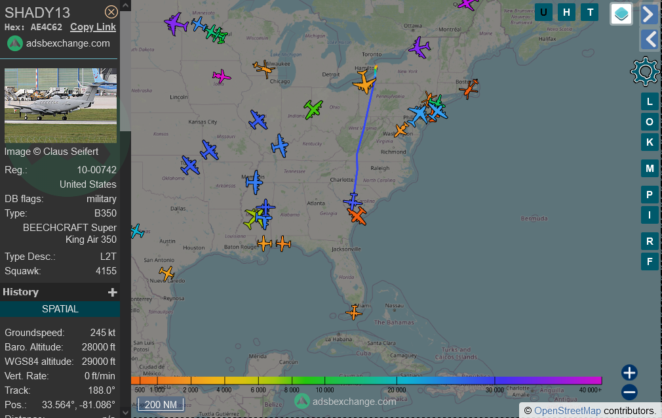662x418 pixels.
Task: Toggle the T map button
Action: point(590,12)
